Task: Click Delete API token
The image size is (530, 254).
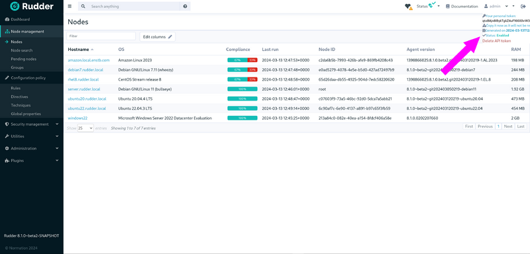Action: (x=496, y=41)
